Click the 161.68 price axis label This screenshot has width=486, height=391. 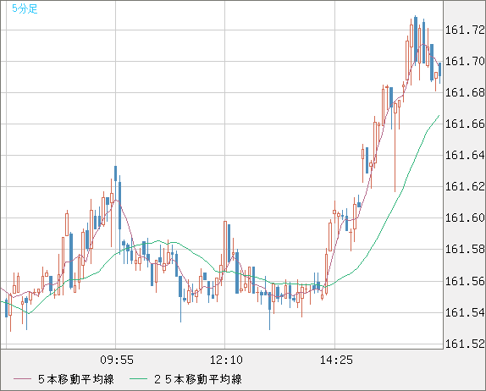pyautogui.click(x=465, y=92)
